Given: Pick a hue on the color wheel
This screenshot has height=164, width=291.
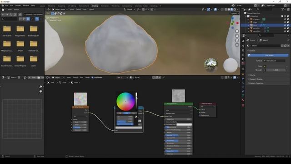Looking at the screenshot, I should pos(125,102).
